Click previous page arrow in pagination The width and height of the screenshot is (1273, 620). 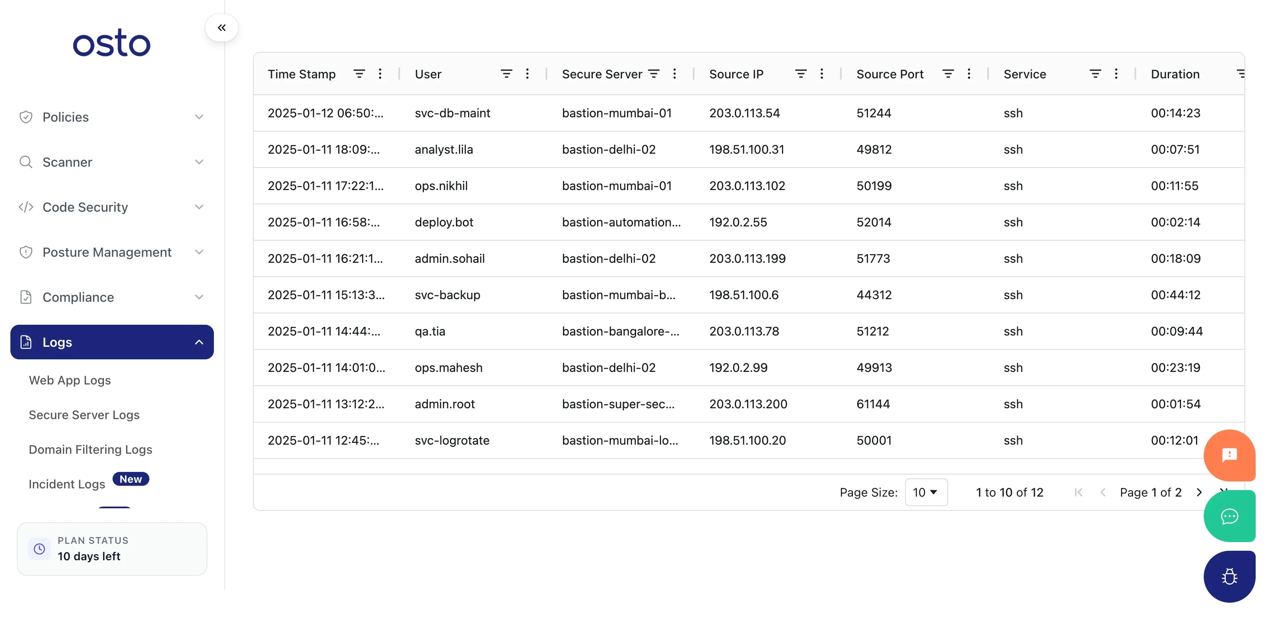(x=1103, y=492)
